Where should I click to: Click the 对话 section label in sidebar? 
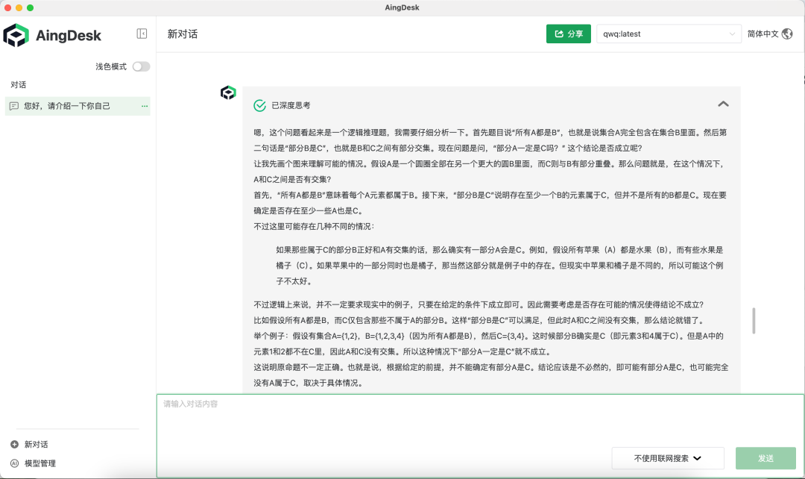(19, 85)
